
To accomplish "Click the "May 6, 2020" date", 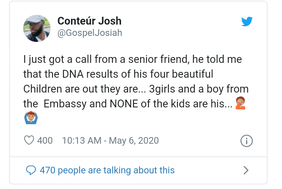I will (134, 140).
